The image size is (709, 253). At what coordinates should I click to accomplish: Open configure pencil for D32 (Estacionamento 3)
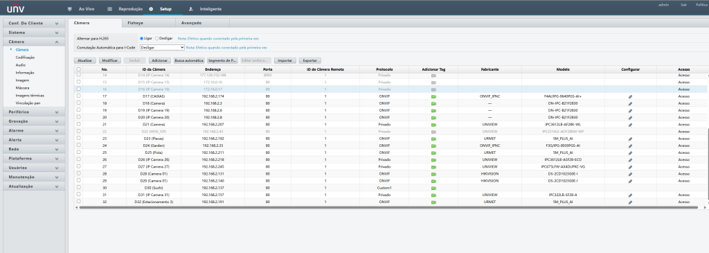(x=630, y=202)
